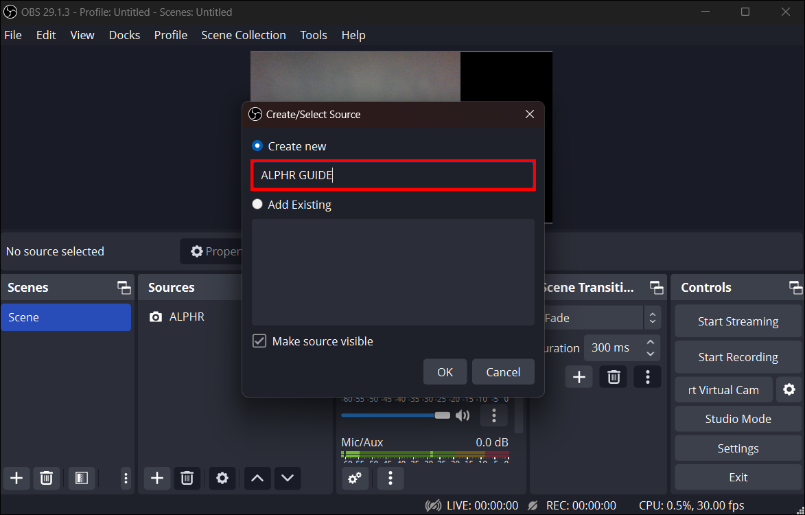
Task: Undock the Controls panel
Action: click(795, 288)
